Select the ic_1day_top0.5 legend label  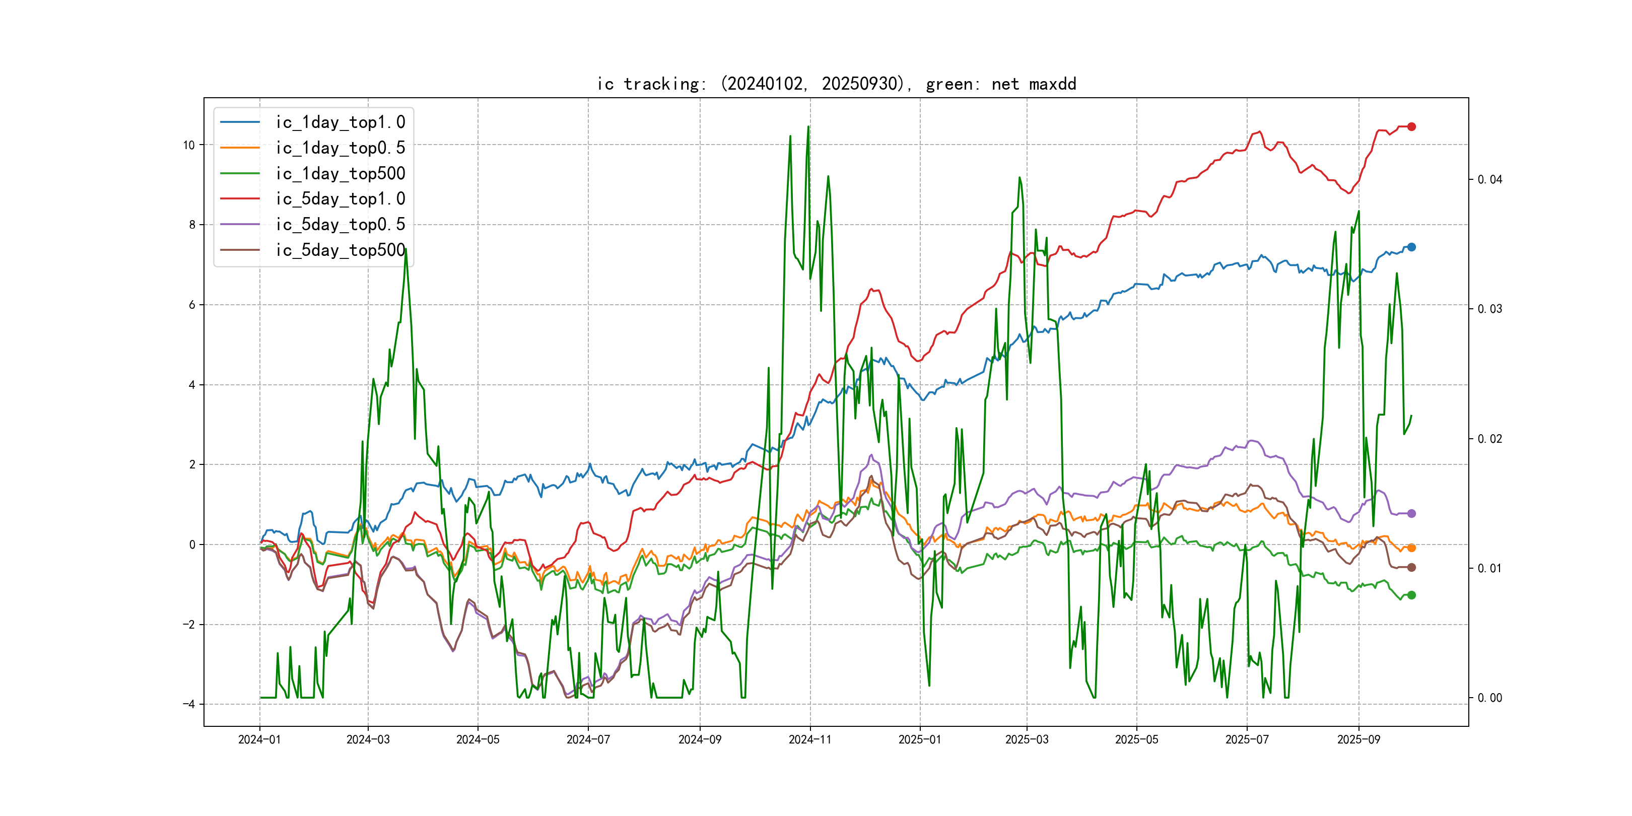[340, 148]
